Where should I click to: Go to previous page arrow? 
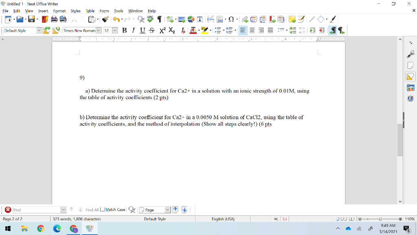tap(175, 210)
